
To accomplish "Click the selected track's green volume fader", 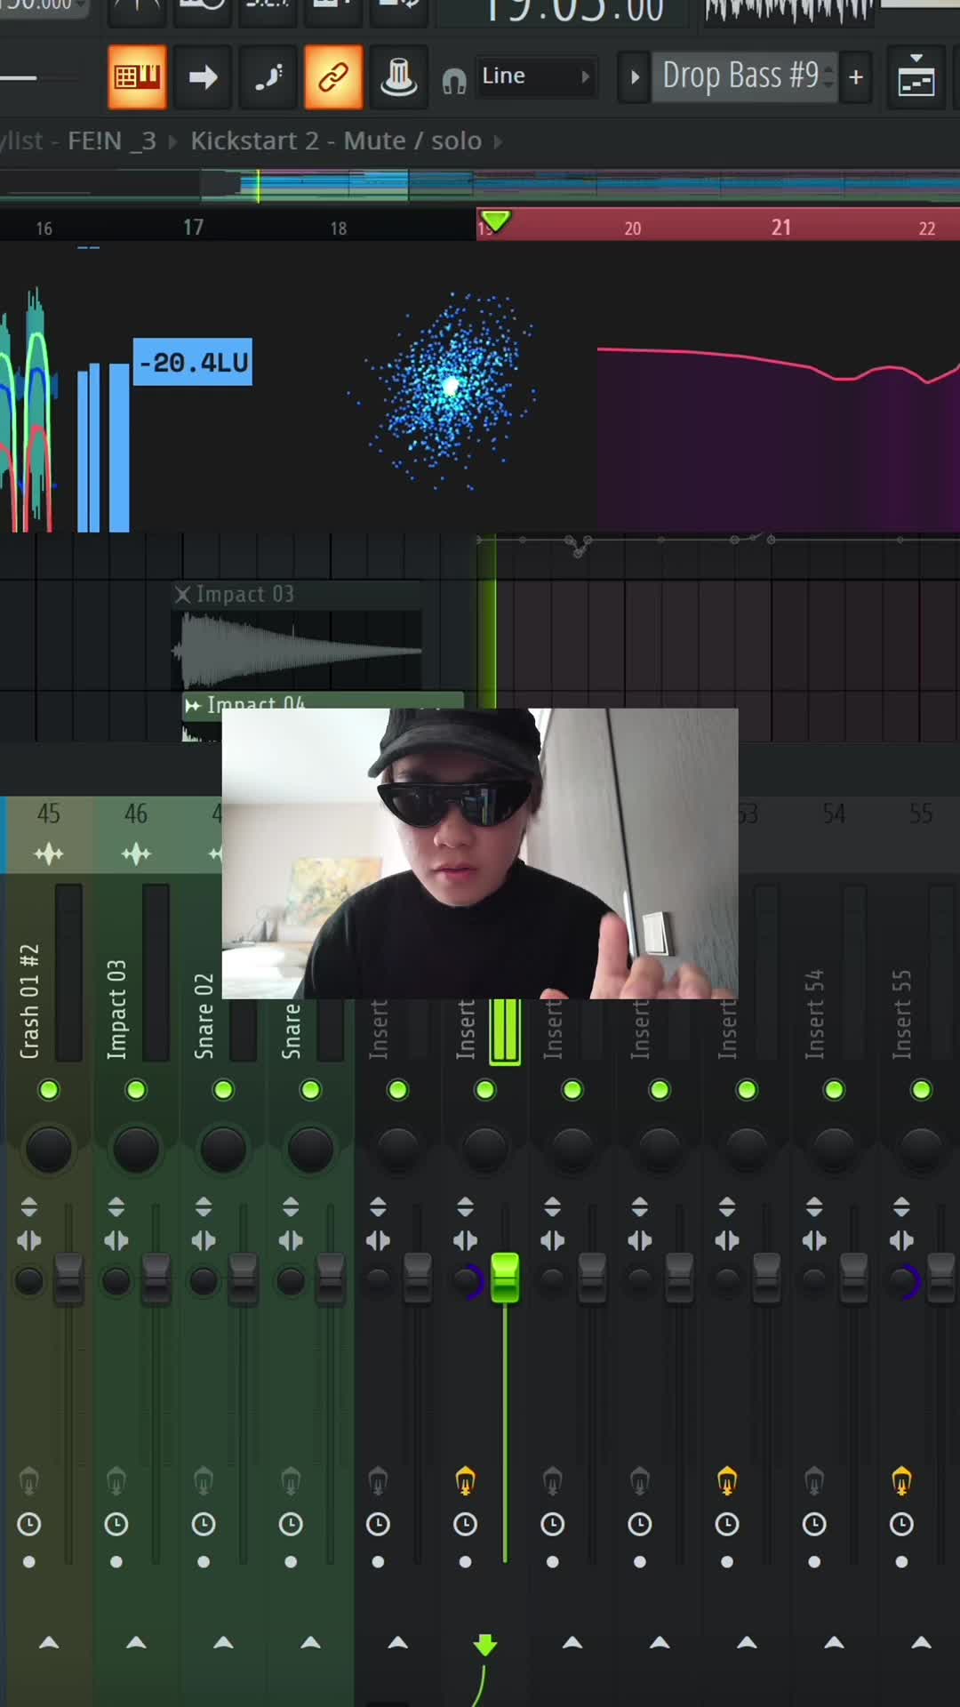I will [x=505, y=1278].
